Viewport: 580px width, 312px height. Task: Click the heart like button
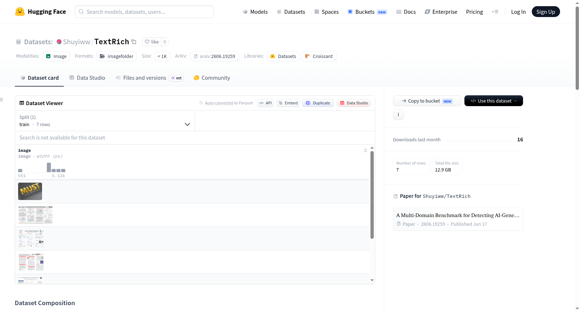pos(152,42)
